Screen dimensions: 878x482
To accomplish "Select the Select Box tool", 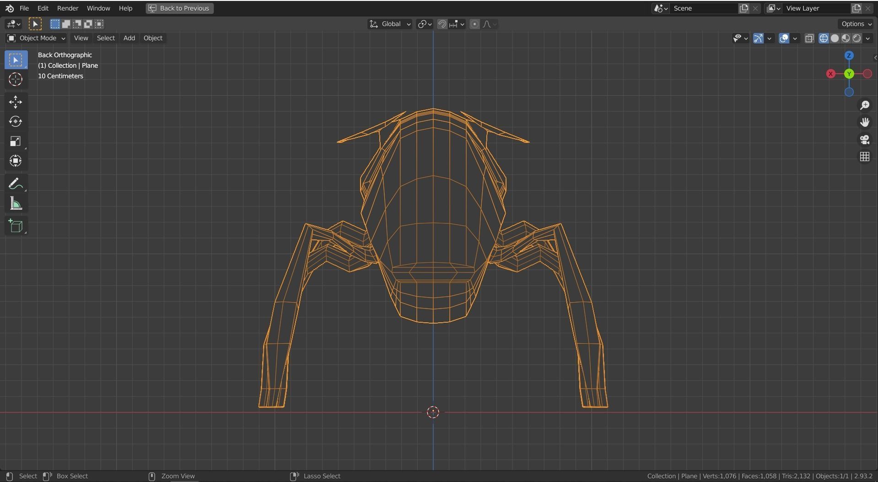I will pyautogui.click(x=16, y=60).
